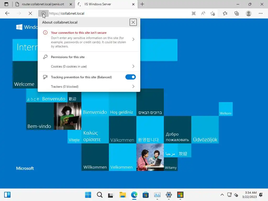Screen dimensions: 268x201
Task: Click the QR code or apps icon in address bar
Action: pos(194,13)
